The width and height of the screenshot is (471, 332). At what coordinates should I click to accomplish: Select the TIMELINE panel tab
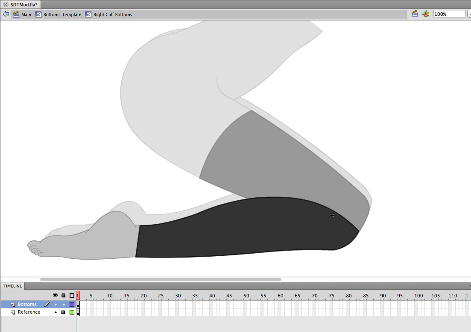(12, 286)
